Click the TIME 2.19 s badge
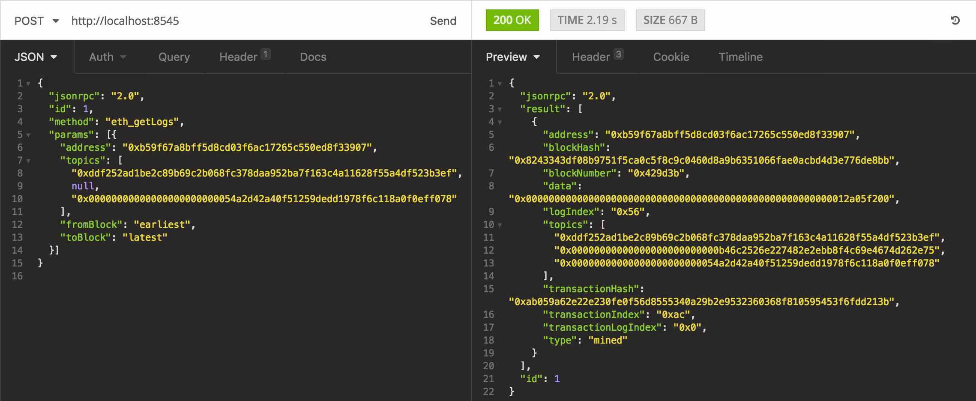 coord(587,20)
